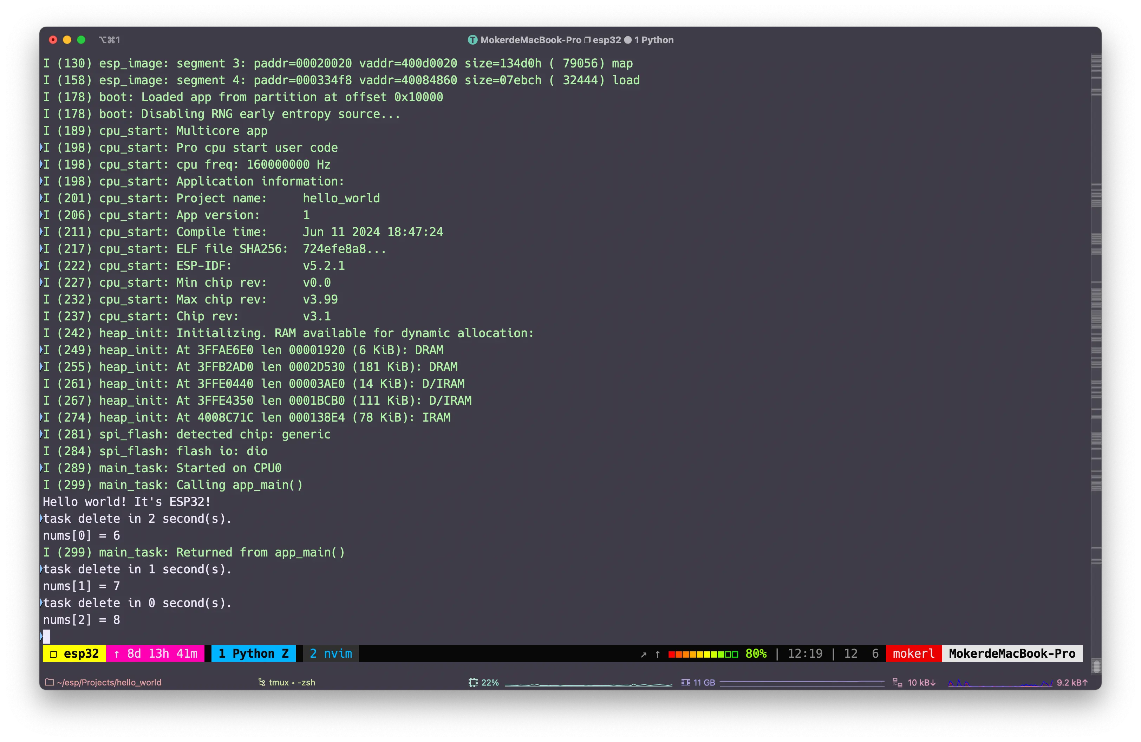Click the 11 GB memory value
Viewport: 1141px width, 742px height.
pyautogui.click(x=704, y=682)
